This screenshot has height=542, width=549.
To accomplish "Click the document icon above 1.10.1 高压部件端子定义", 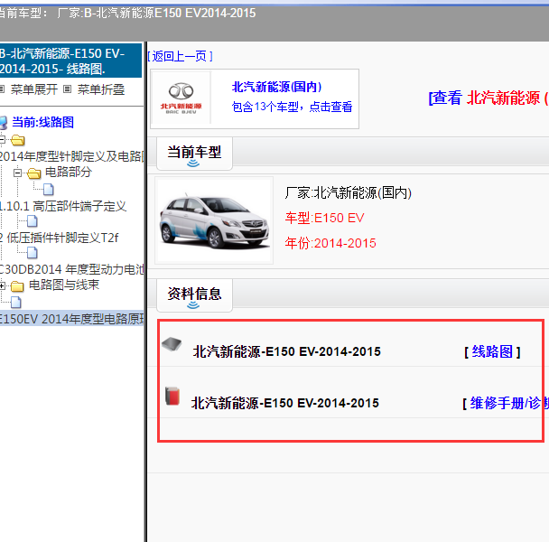I will (49, 190).
